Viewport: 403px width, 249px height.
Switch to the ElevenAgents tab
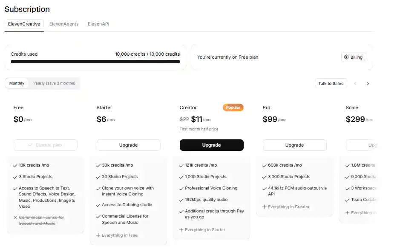64,24
